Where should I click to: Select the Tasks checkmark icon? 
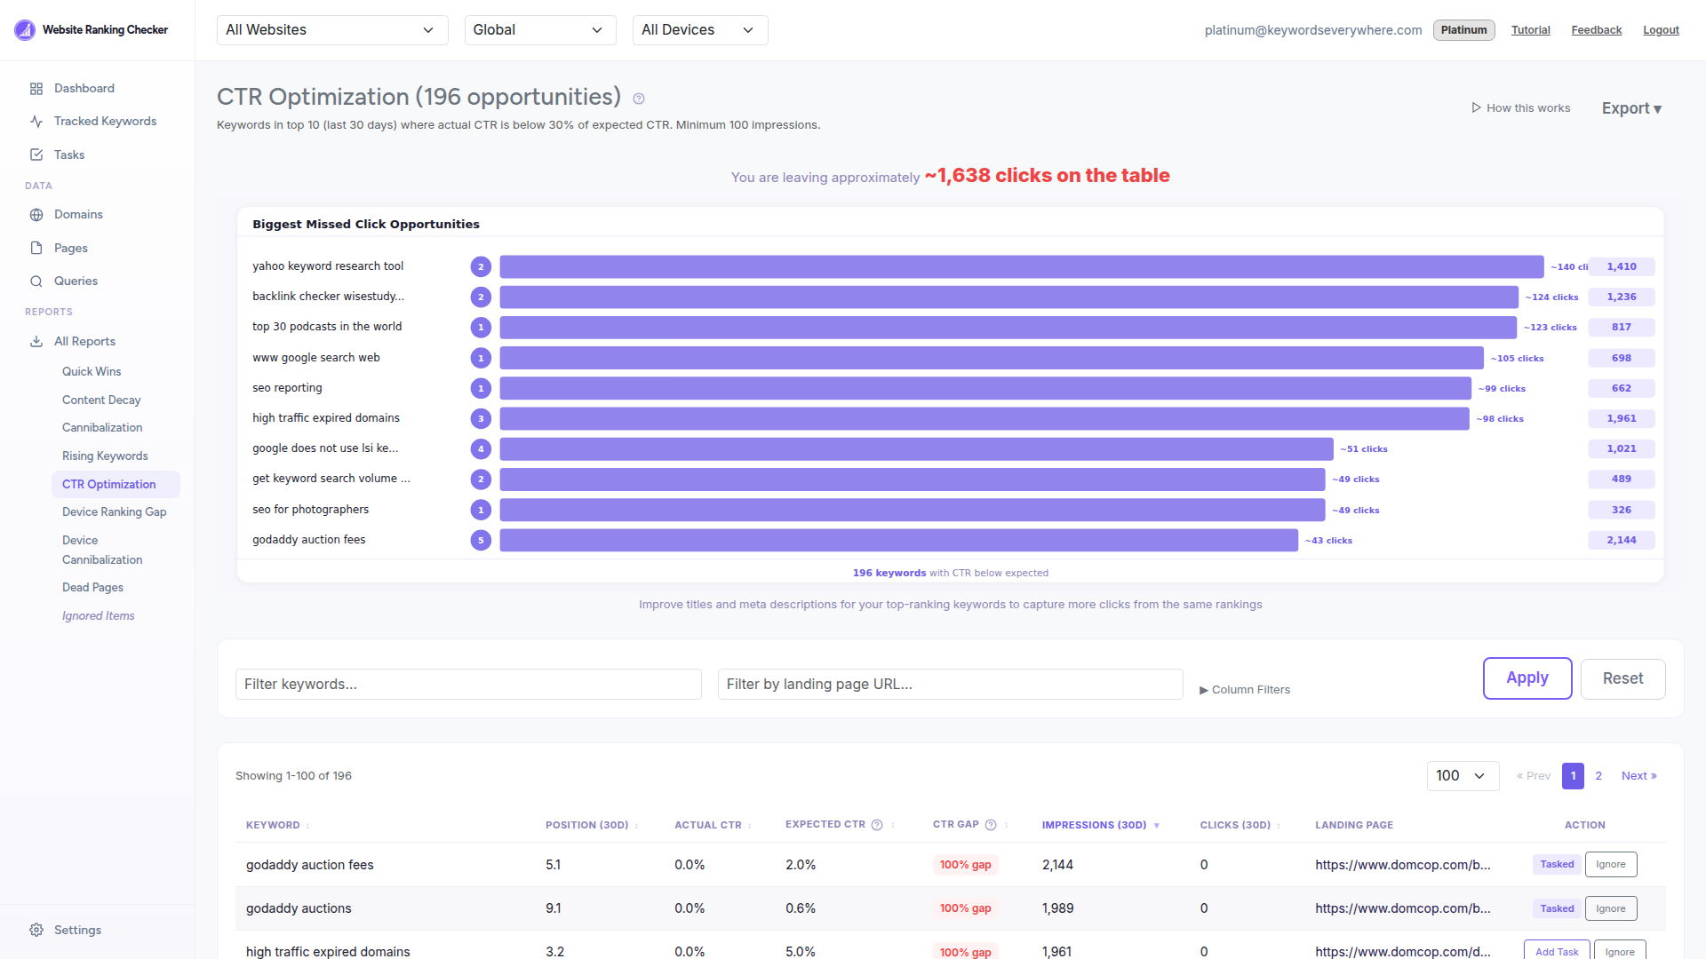(36, 154)
